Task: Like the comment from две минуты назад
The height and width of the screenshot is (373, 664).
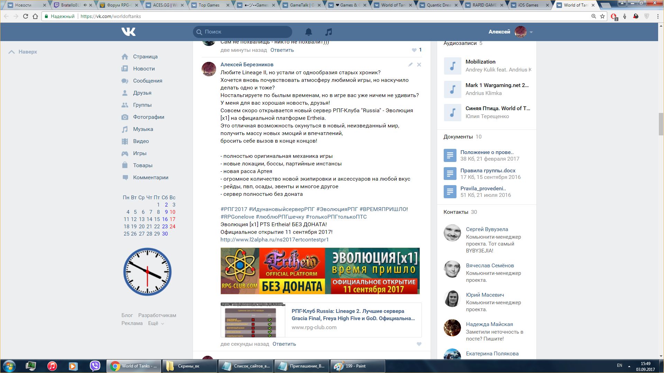Action: click(414, 50)
